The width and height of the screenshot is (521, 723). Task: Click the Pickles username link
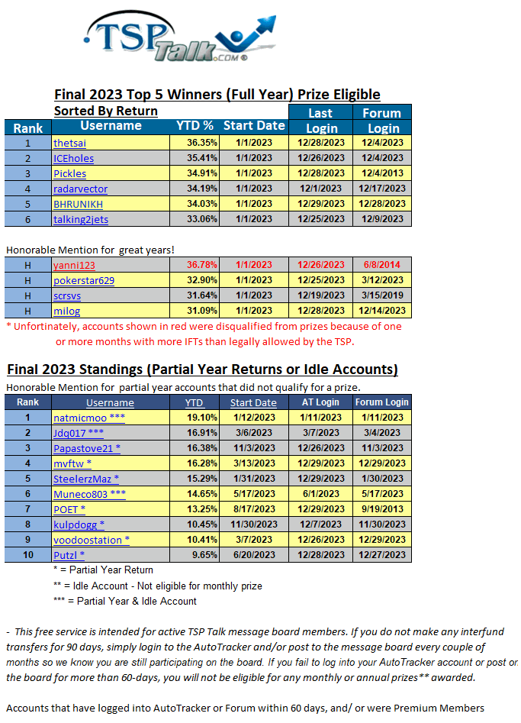69,173
